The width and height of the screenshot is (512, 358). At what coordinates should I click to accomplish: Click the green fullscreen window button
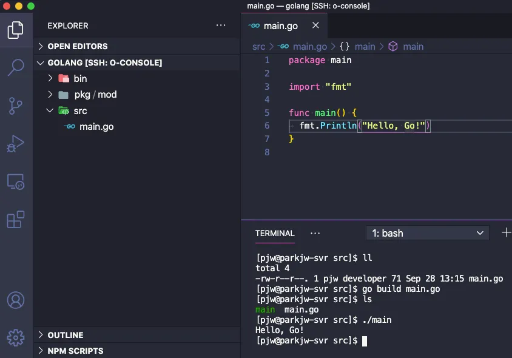point(31,6)
